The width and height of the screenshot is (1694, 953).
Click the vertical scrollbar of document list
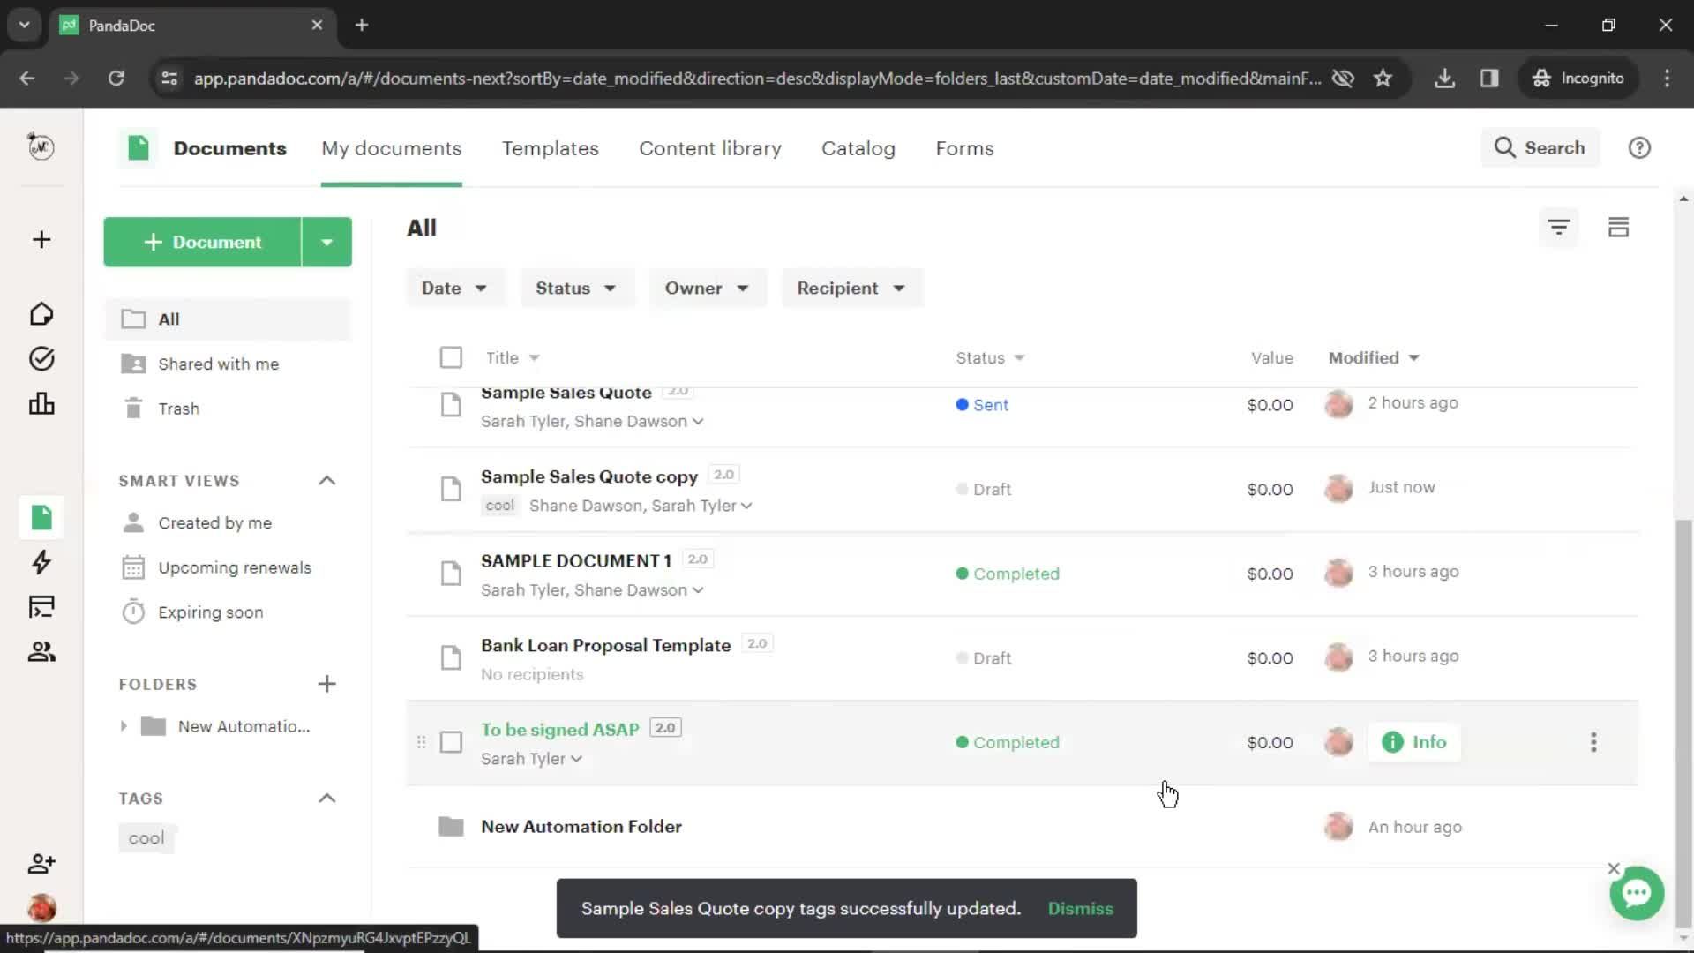tap(1683, 724)
